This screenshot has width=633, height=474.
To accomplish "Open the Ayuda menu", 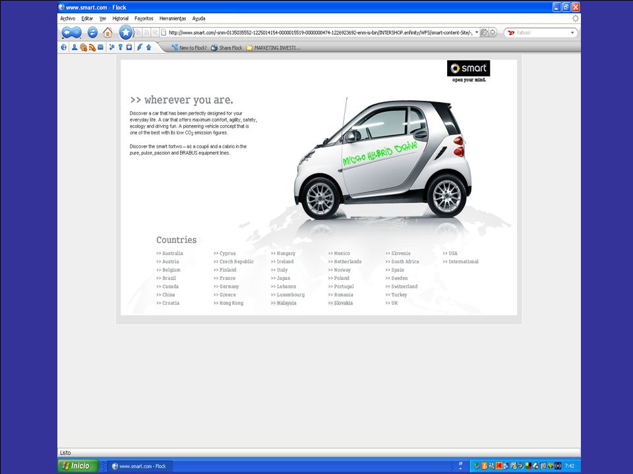I will (198, 18).
